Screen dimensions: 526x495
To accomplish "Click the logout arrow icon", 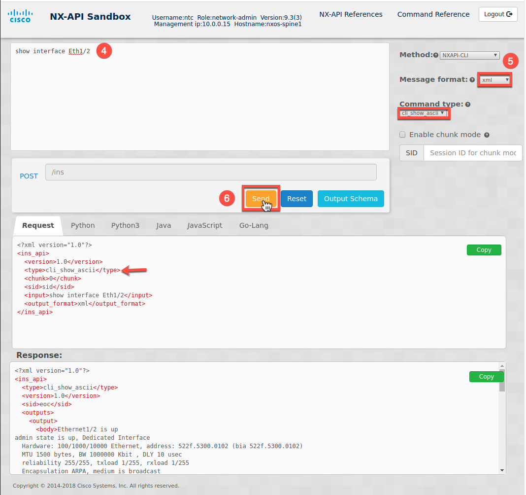I will pos(510,14).
